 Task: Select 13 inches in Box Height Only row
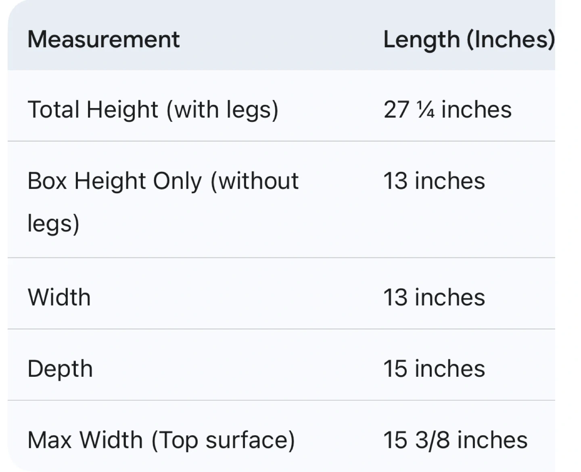[x=434, y=181]
